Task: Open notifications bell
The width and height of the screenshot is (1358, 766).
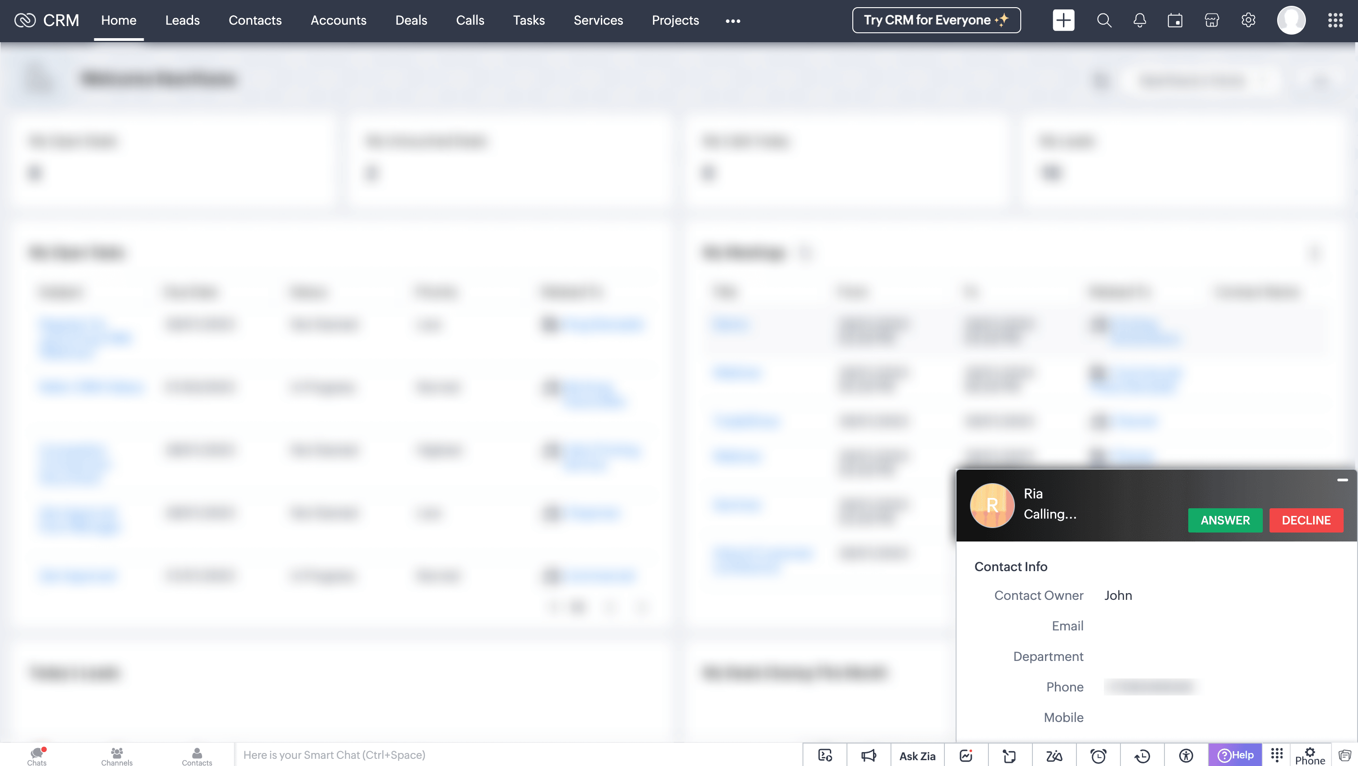Action: tap(1139, 21)
